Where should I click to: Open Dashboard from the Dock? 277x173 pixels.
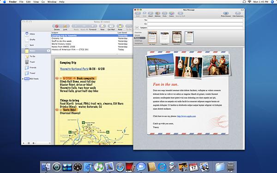(x=78, y=167)
